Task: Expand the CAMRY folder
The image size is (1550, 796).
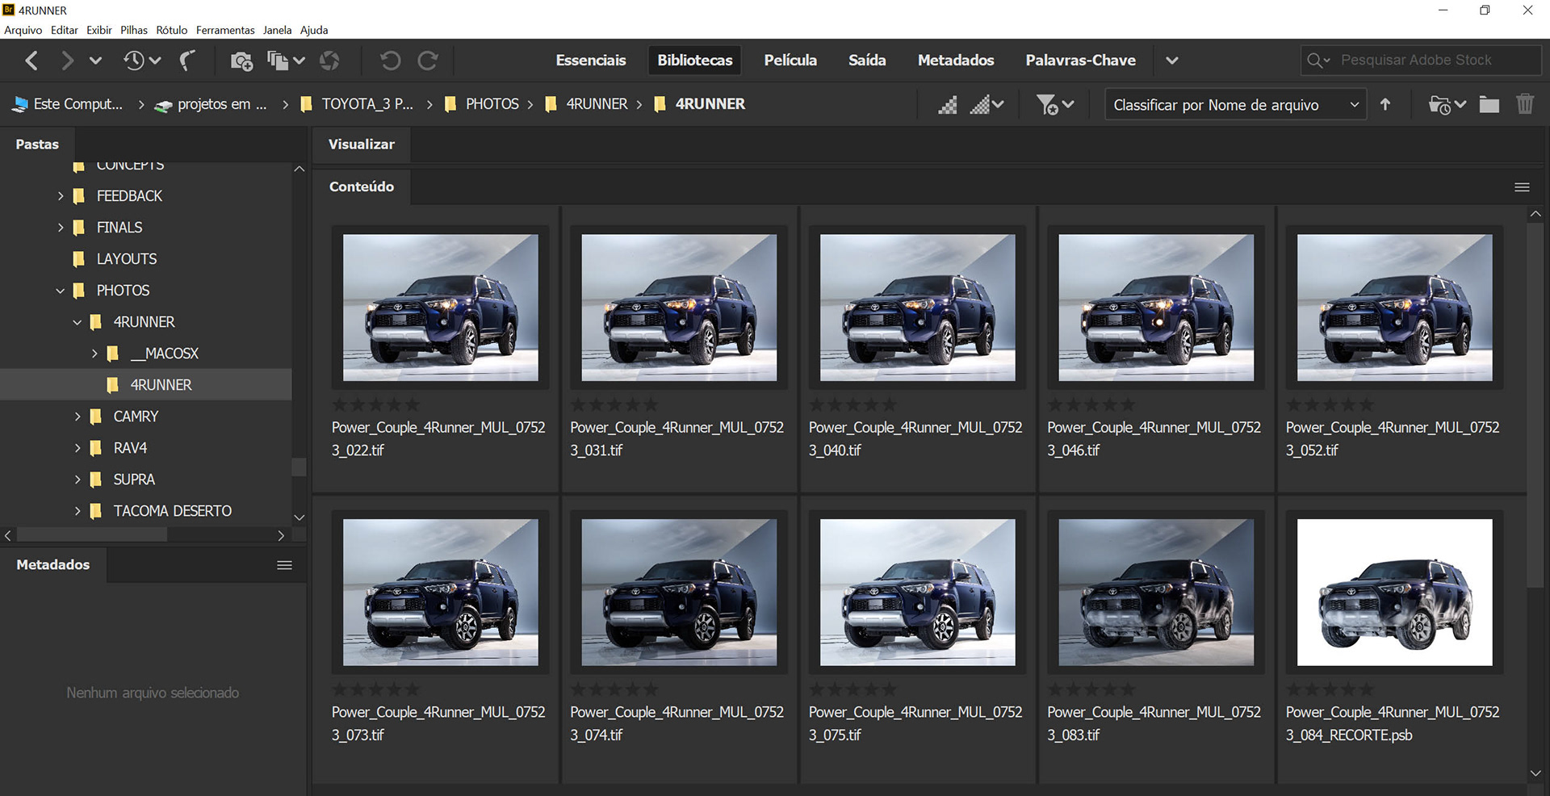Action: 77,417
